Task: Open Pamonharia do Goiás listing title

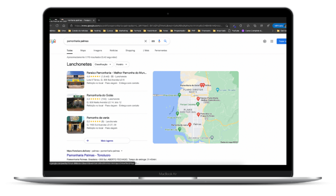Action: (x=100, y=95)
